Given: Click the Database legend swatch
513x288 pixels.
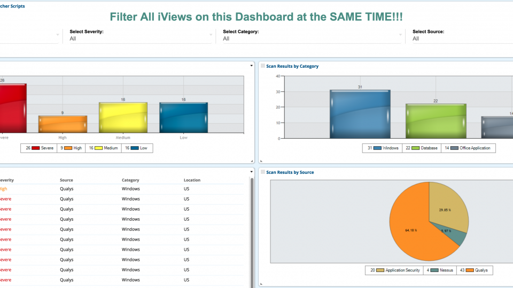Looking at the screenshot, I should (x=416, y=148).
